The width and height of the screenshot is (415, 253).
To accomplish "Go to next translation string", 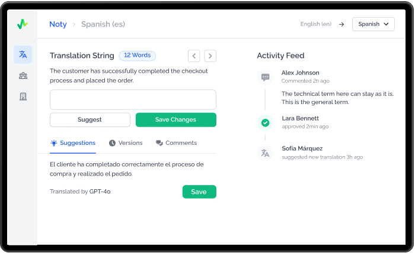I will click(210, 56).
